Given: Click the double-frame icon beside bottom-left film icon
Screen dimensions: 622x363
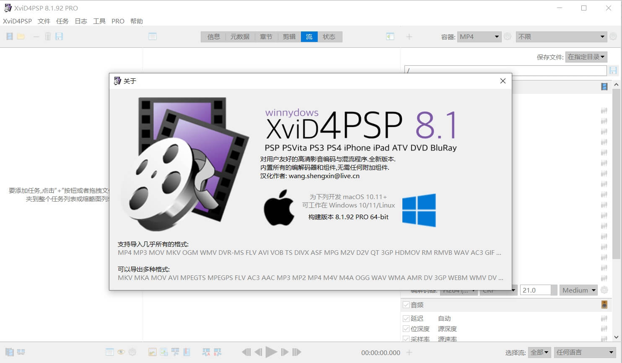Looking at the screenshot, I should click(21, 352).
